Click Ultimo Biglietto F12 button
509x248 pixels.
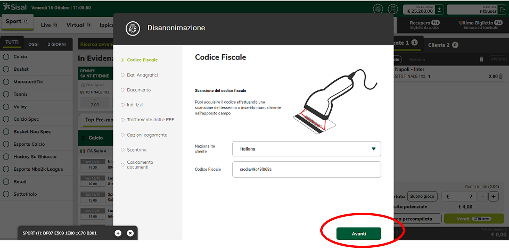[x=481, y=25]
